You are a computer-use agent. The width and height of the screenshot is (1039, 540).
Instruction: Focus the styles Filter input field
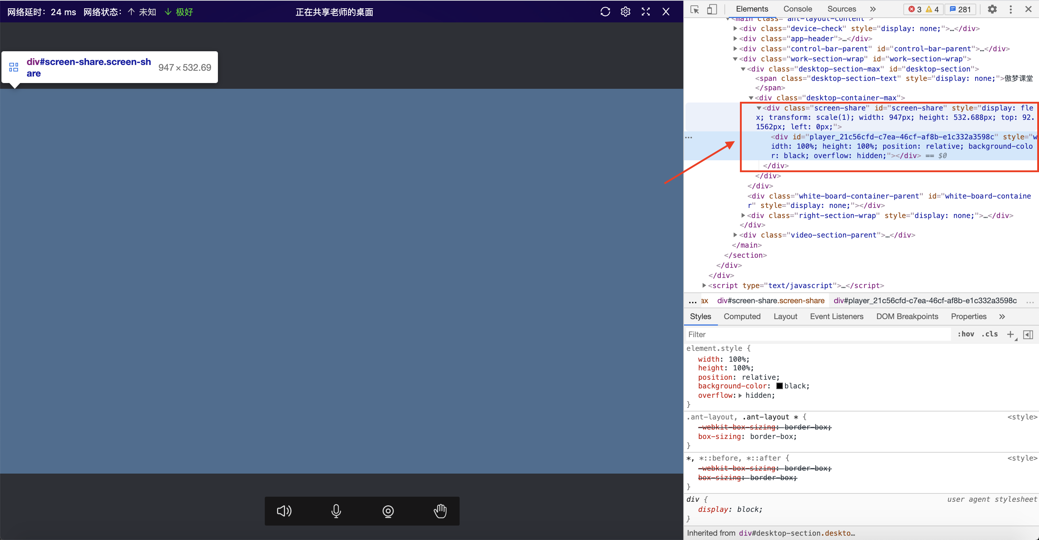tap(819, 334)
